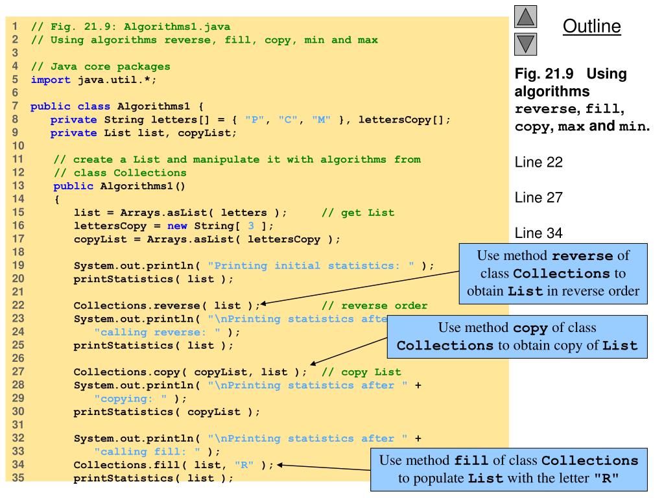
Task: Click the 'Use method copy' callout box
Action: (517, 337)
